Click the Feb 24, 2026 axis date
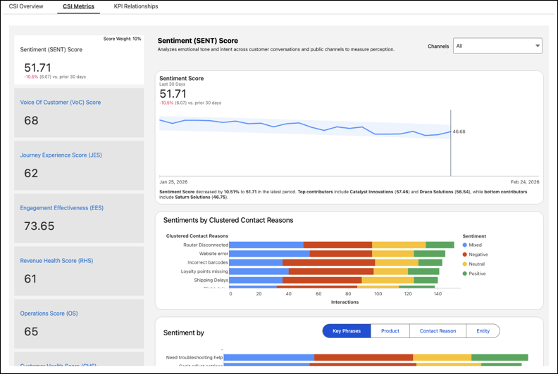This screenshot has height=374, width=558. 525,182
